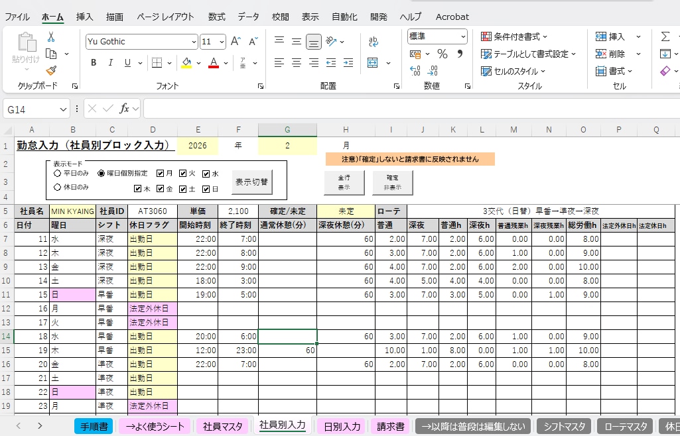The width and height of the screenshot is (680, 436).
Task: Center text horizontally
Action: 296,63
